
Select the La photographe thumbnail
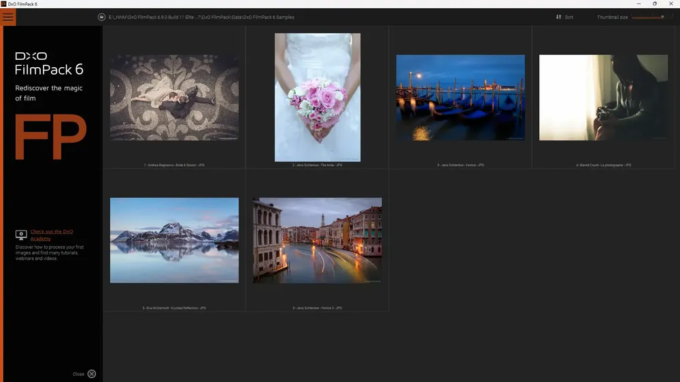click(603, 97)
